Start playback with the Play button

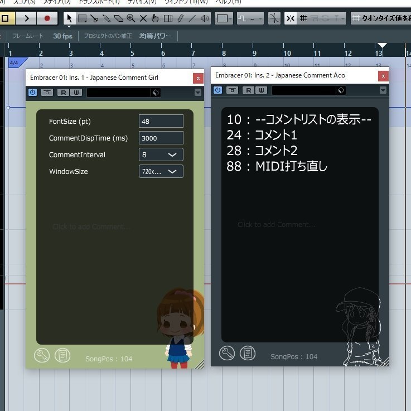(x=26, y=18)
